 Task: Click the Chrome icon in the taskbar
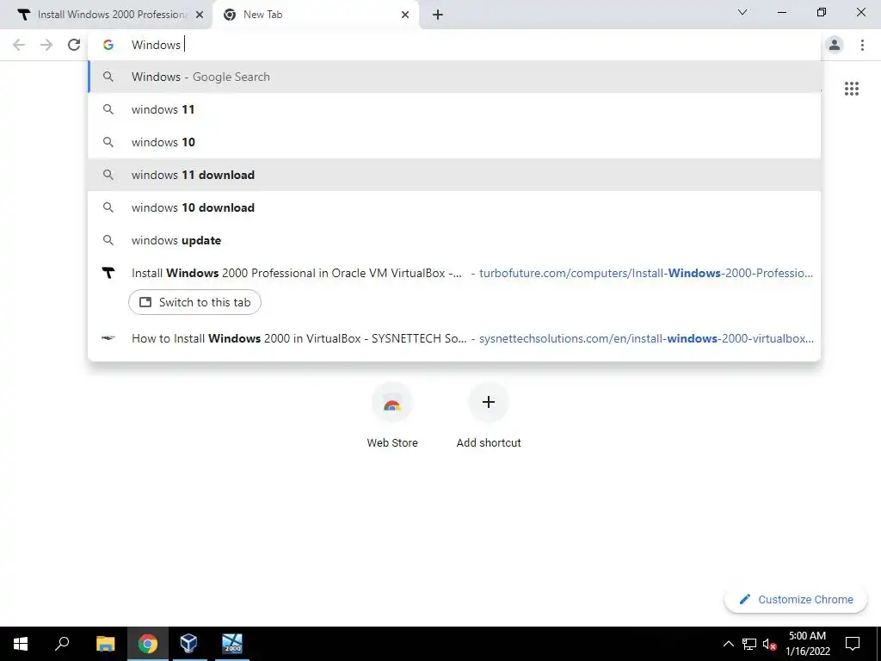point(148,644)
